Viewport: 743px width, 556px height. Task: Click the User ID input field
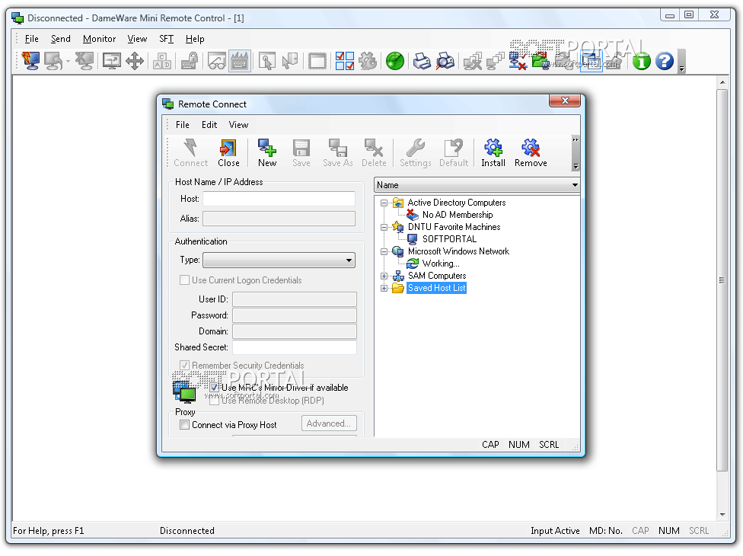coord(295,299)
